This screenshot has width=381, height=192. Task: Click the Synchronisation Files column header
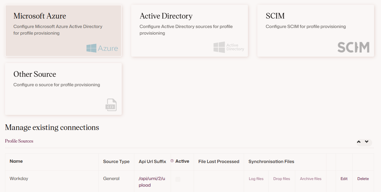[271, 161]
